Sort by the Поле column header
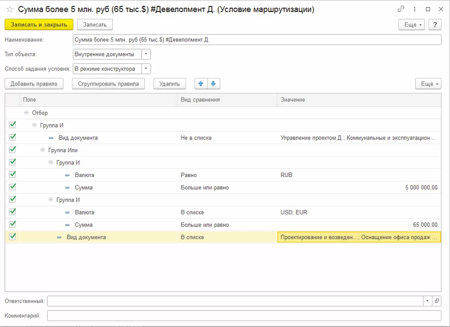This screenshot has height=327, width=450. click(x=98, y=100)
